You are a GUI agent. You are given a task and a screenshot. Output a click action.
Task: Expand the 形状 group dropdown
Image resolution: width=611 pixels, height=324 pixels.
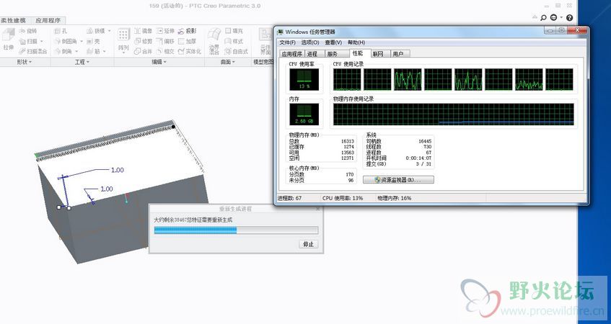[25, 63]
